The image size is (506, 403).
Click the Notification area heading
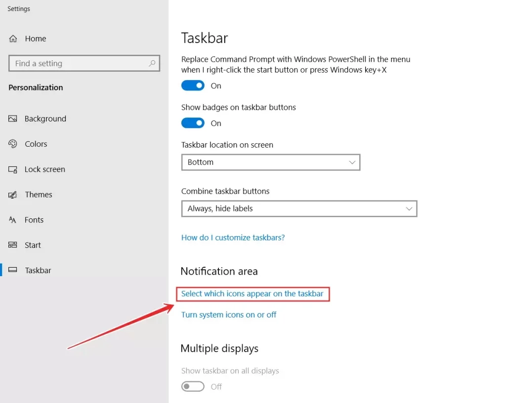pyautogui.click(x=219, y=271)
